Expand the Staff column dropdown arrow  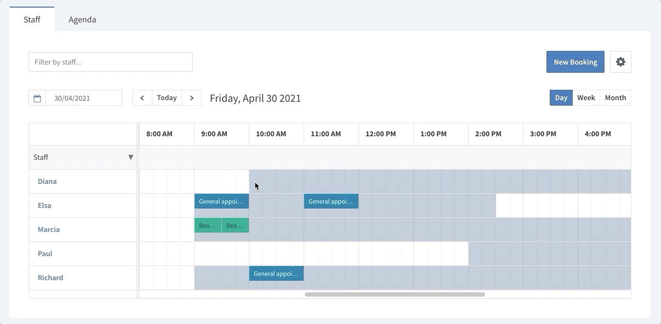pyautogui.click(x=130, y=157)
